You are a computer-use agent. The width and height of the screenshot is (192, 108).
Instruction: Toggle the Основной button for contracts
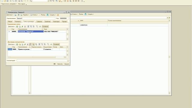point(56,44)
